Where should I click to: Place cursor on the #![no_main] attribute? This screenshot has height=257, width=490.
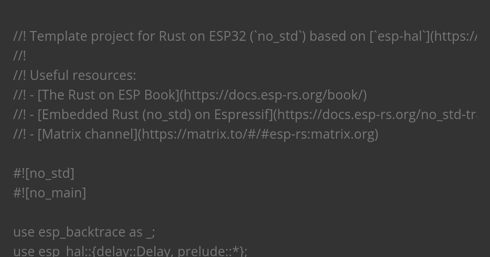point(50,193)
